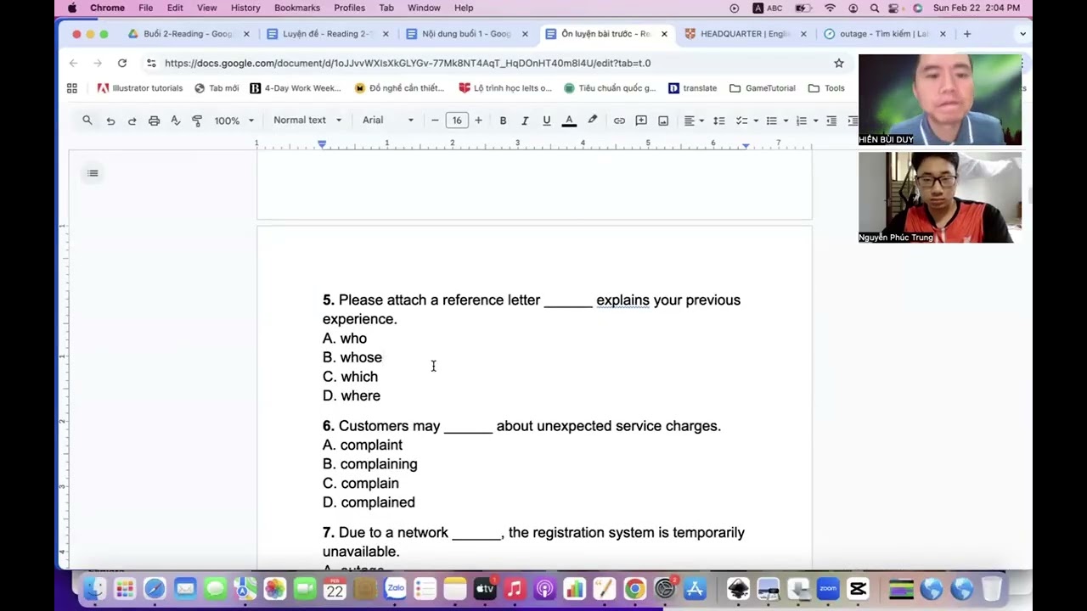Image resolution: width=1087 pixels, height=611 pixels.
Task: Redo the last undone edit
Action: point(132,121)
